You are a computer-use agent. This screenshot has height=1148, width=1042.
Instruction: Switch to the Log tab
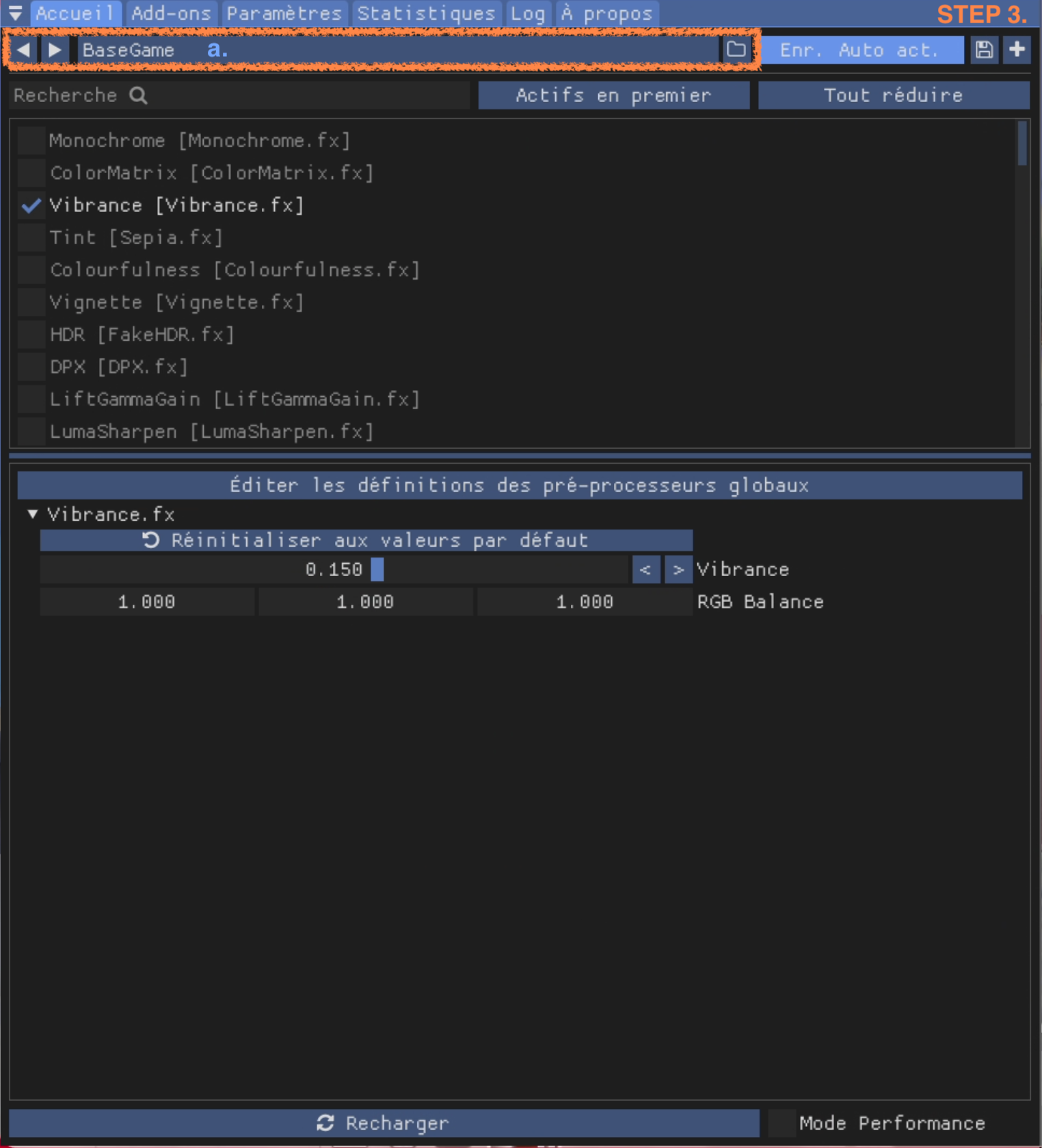tap(529, 14)
